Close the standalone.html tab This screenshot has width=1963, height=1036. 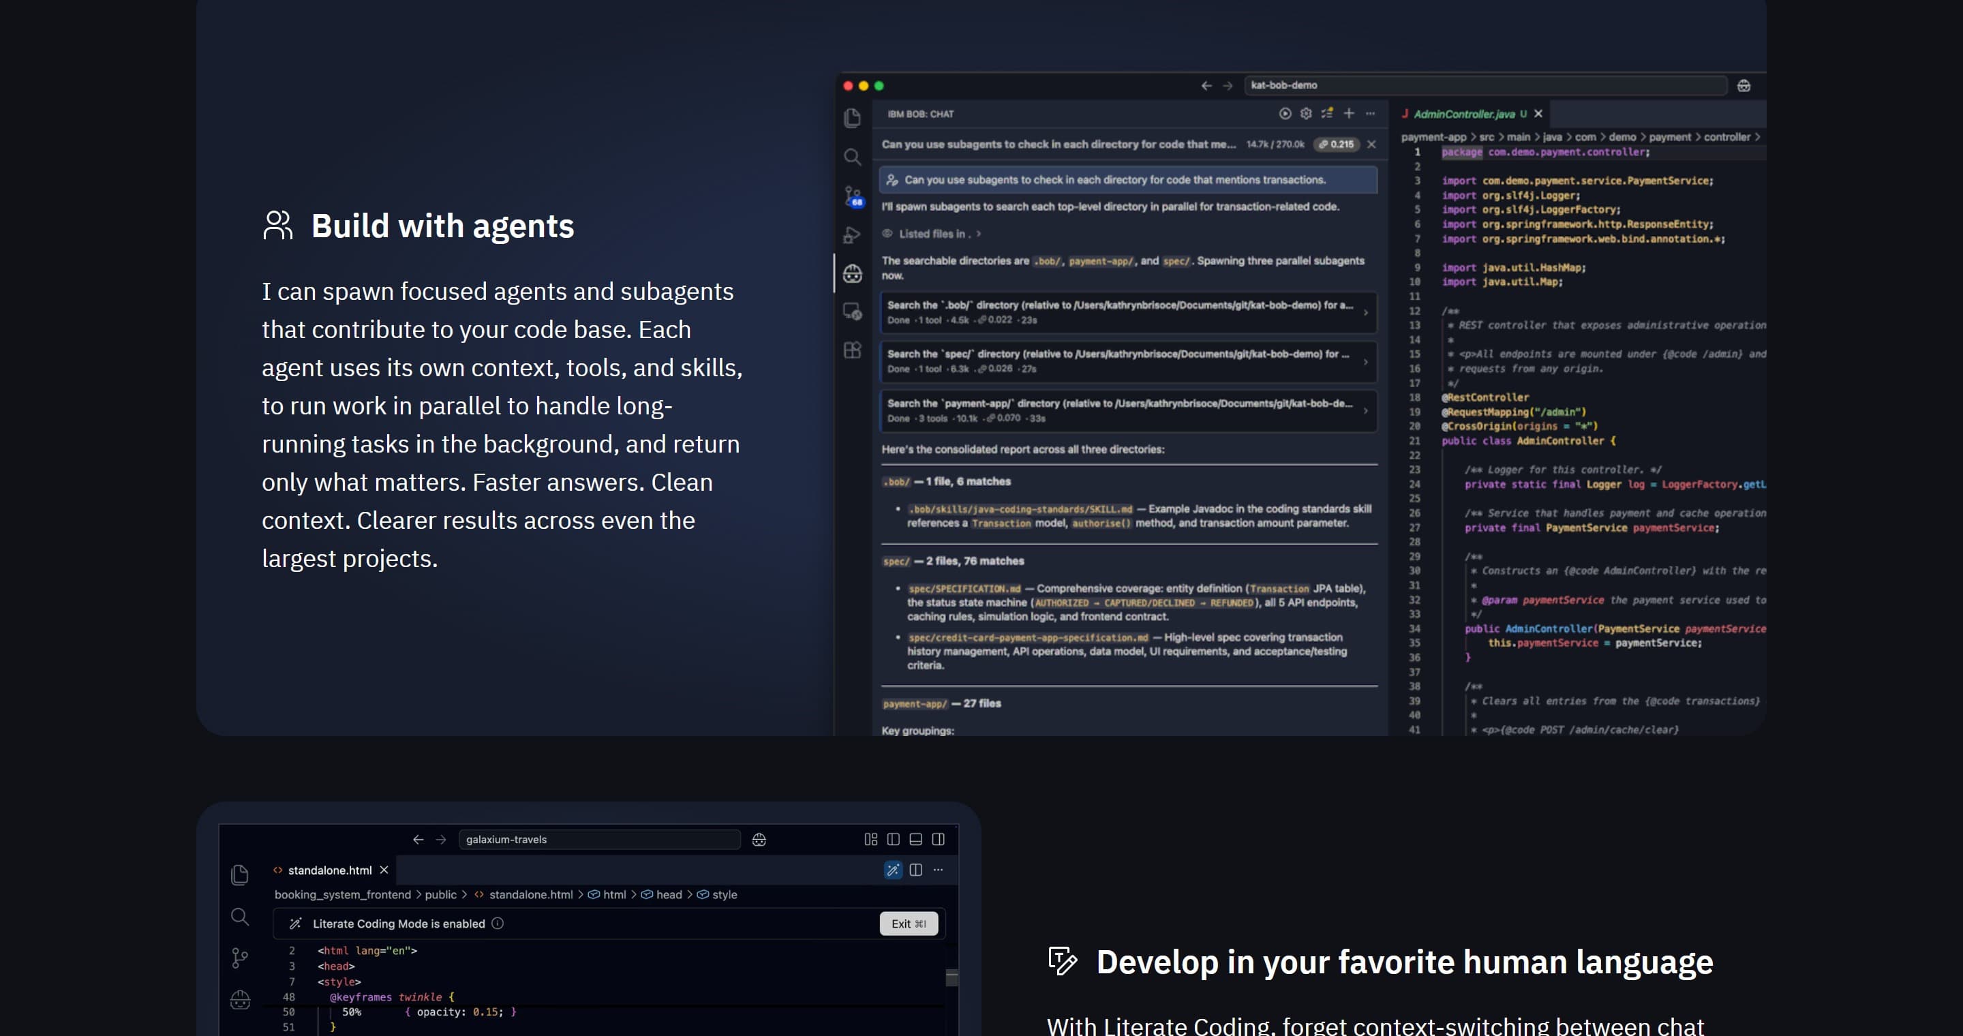(x=384, y=870)
